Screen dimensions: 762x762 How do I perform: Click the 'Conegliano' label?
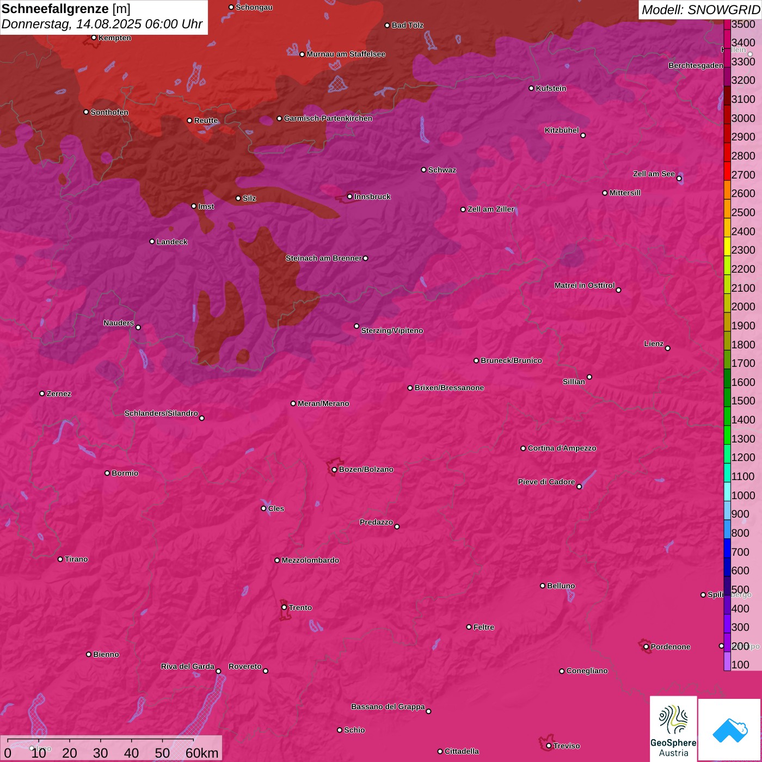(x=587, y=671)
